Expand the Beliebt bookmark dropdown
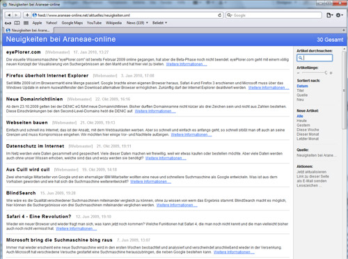The height and width of the screenshot is (259, 348). 159,23
